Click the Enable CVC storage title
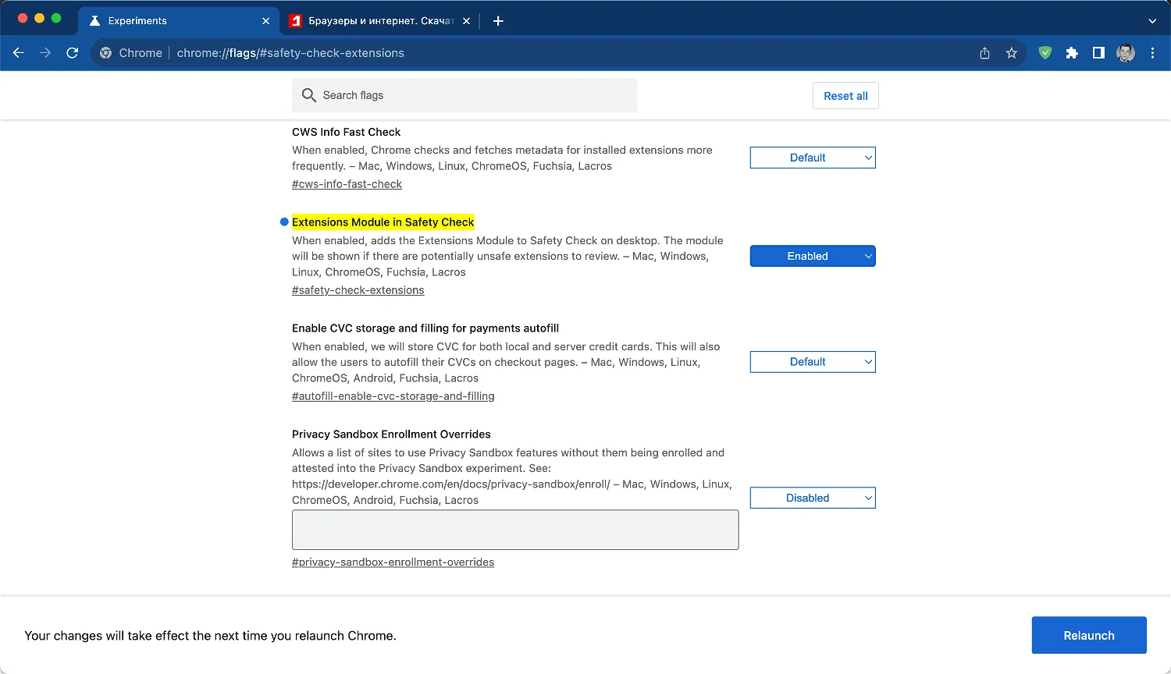 (x=425, y=328)
